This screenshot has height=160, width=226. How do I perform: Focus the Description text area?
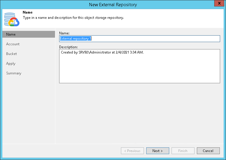point(139,66)
